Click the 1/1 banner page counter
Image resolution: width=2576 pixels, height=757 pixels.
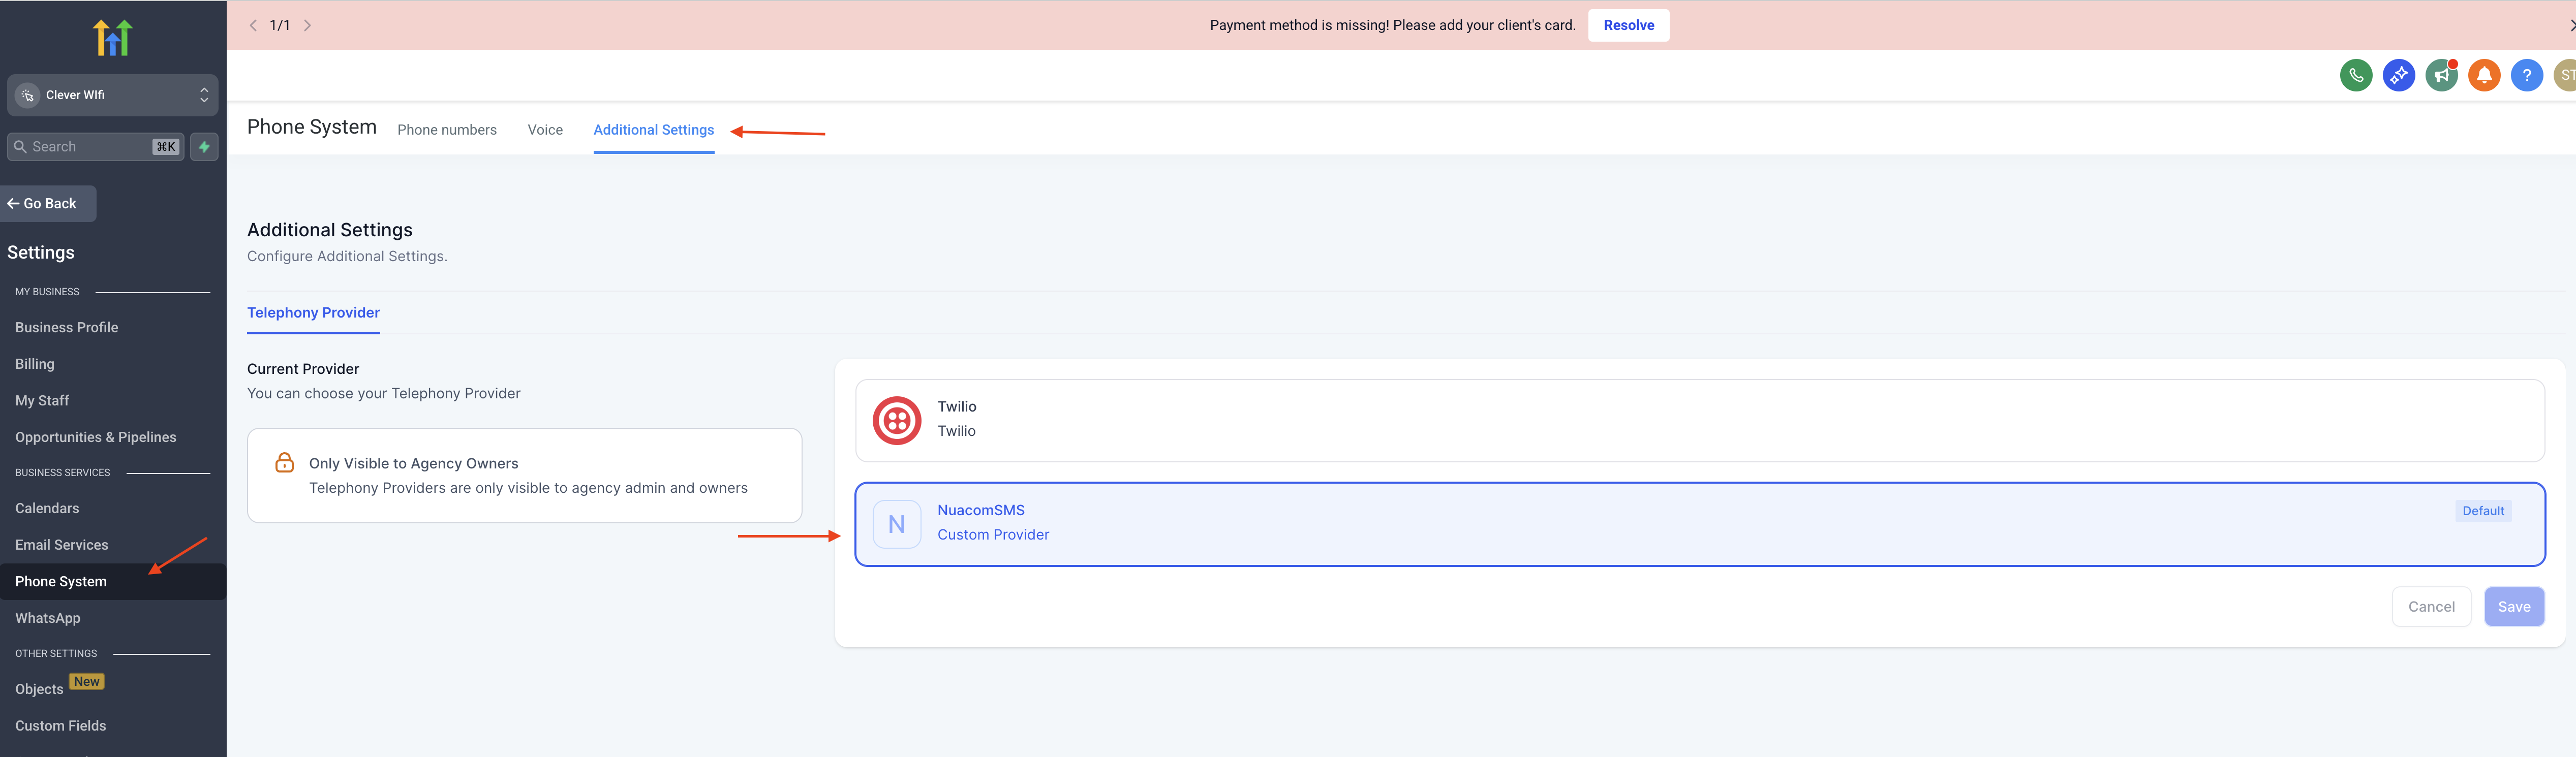(280, 25)
